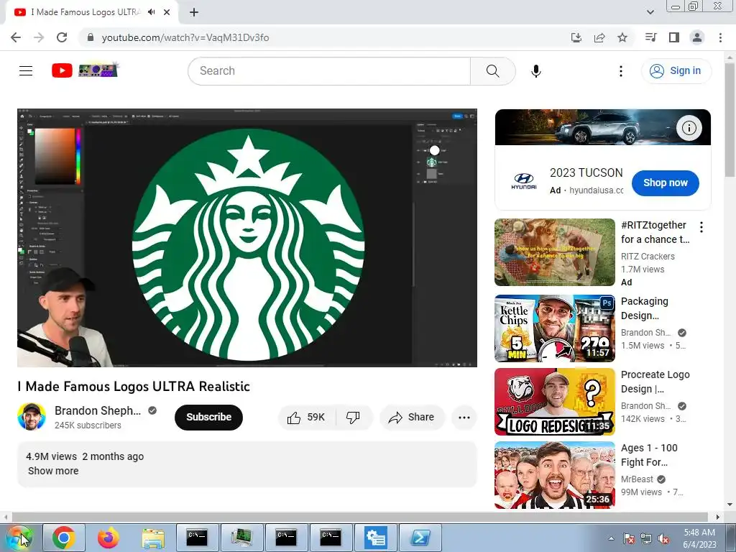Image resolution: width=736 pixels, height=552 pixels.
Task: Close the YouTube tab
Action: pos(167,12)
